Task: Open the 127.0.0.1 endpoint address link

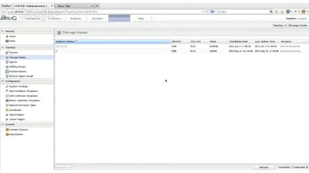Action: click(61, 46)
